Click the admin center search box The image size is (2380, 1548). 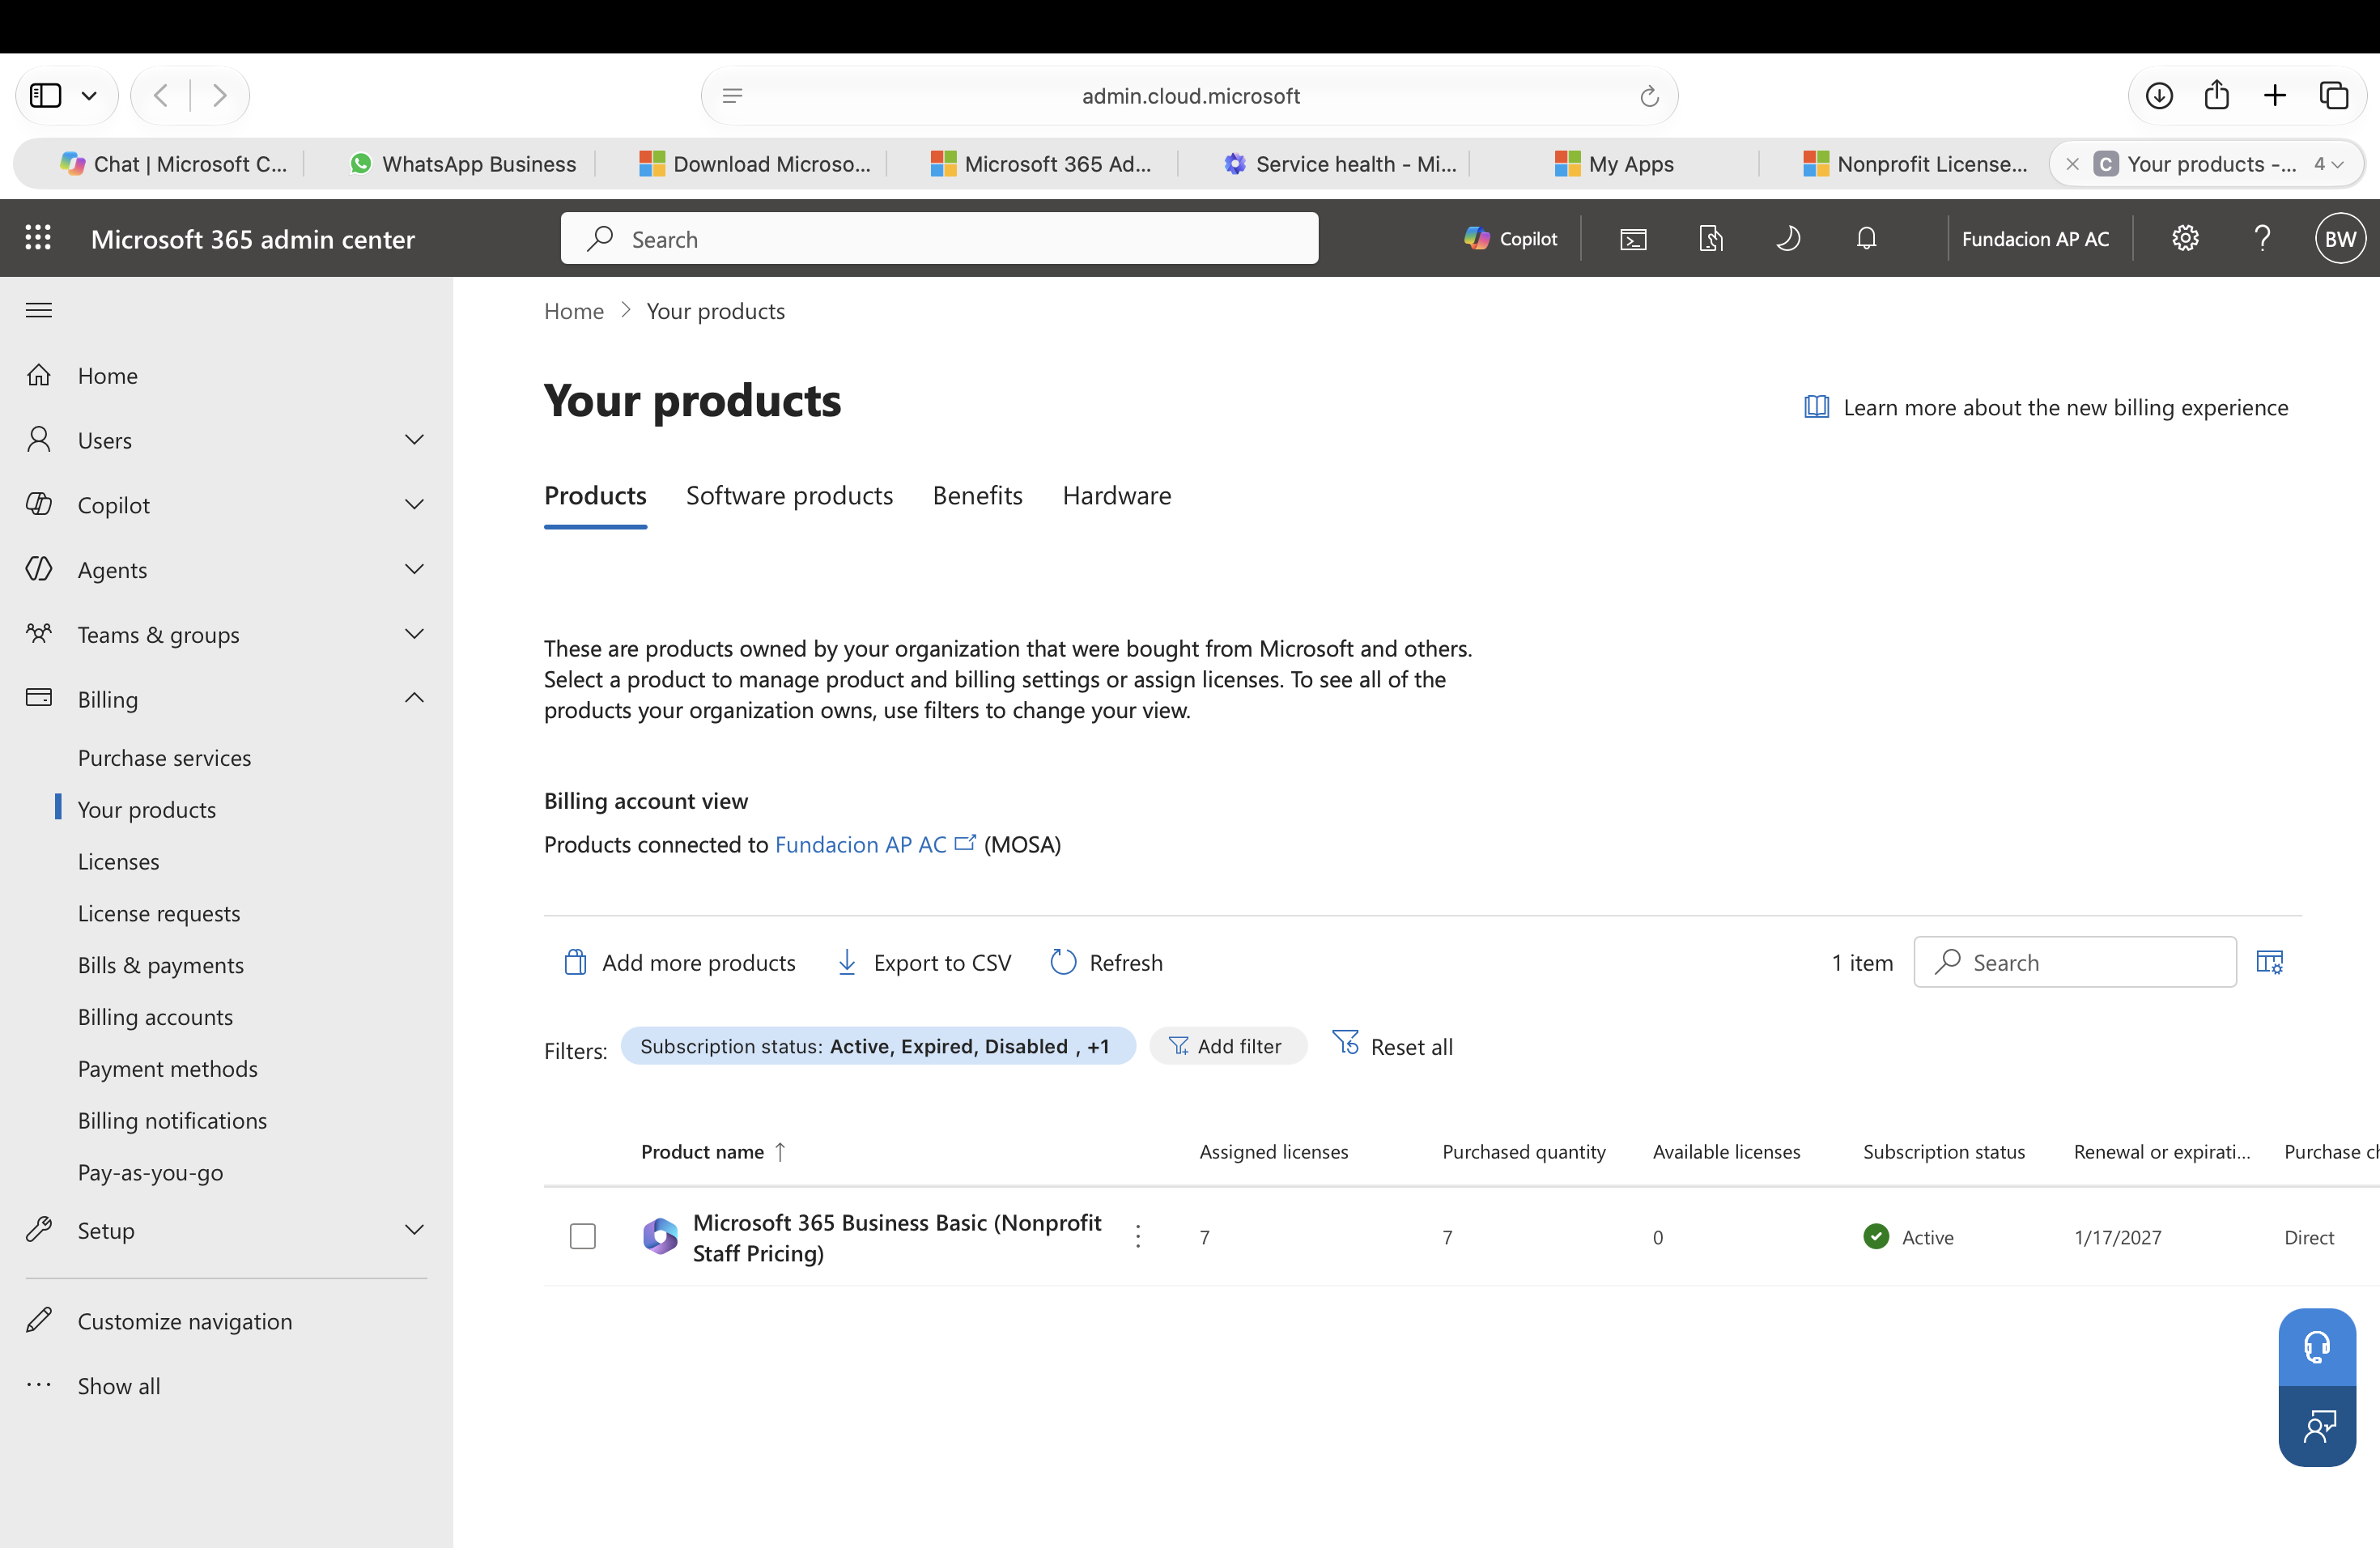pos(939,238)
